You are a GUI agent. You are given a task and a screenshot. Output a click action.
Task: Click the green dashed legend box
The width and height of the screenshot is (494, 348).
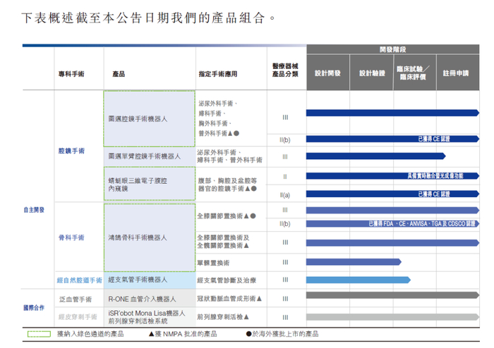39,334
